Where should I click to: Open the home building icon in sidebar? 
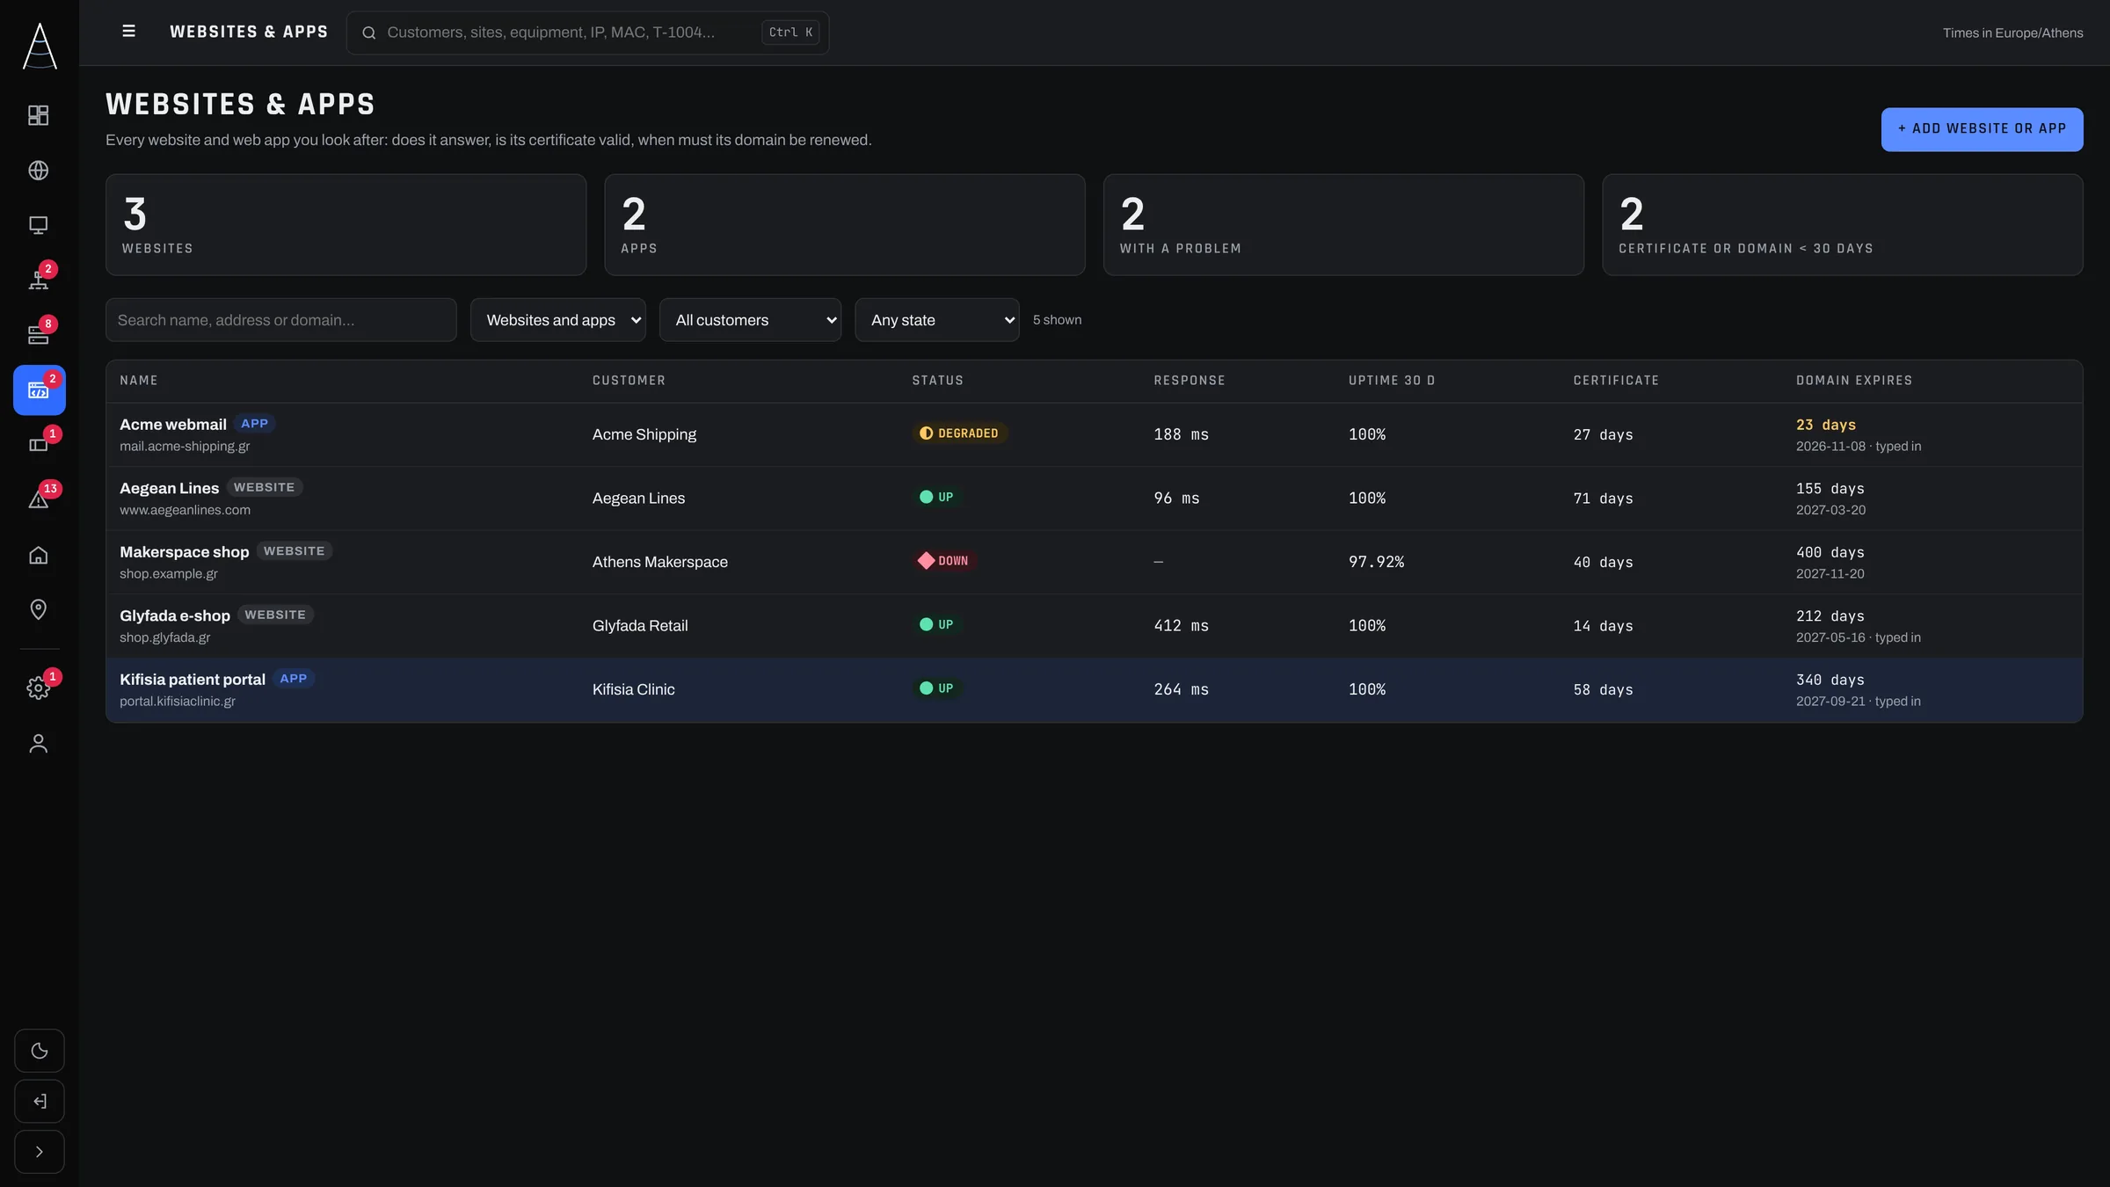[x=39, y=555]
